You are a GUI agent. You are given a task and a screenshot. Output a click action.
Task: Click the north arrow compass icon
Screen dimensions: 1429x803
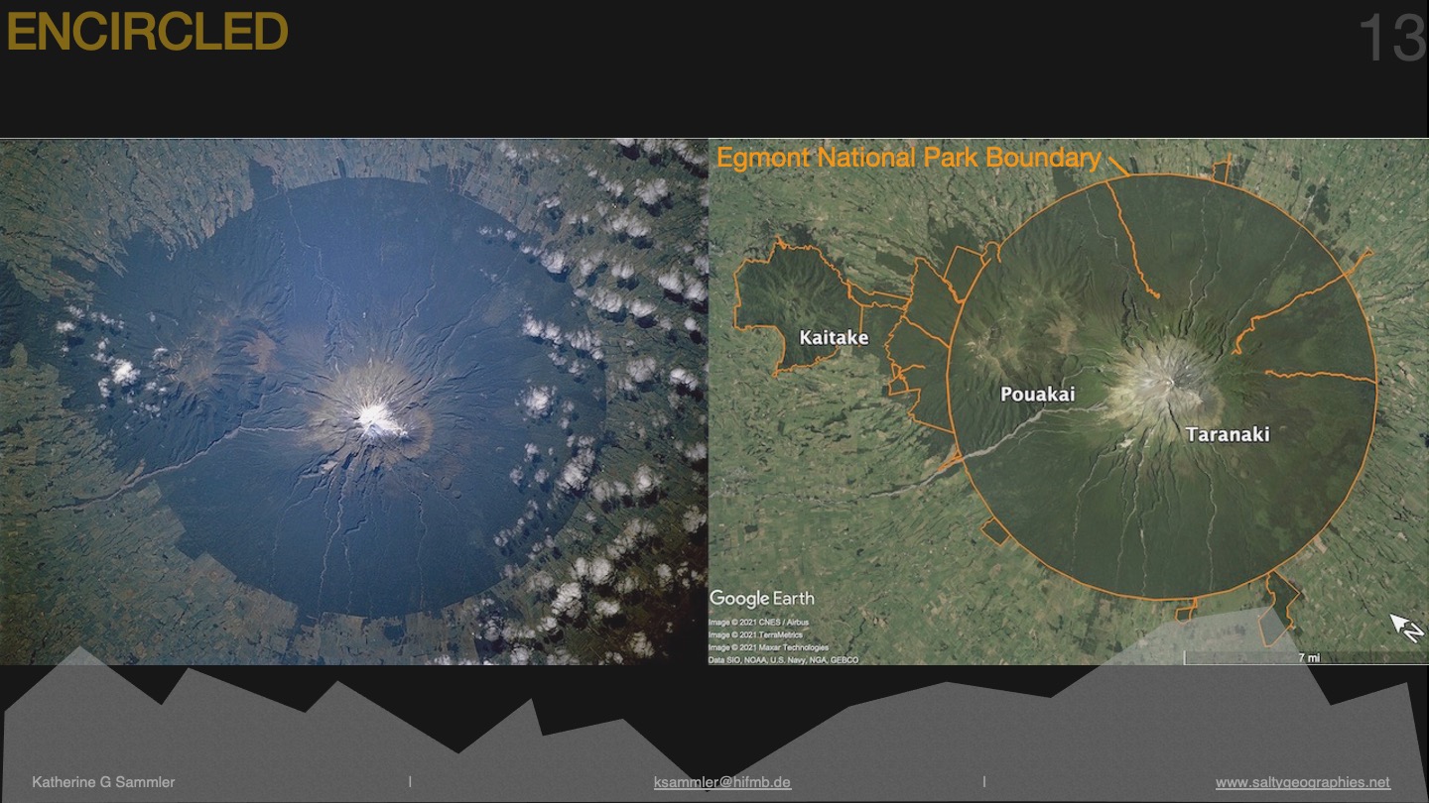pyautogui.click(x=1406, y=628)
